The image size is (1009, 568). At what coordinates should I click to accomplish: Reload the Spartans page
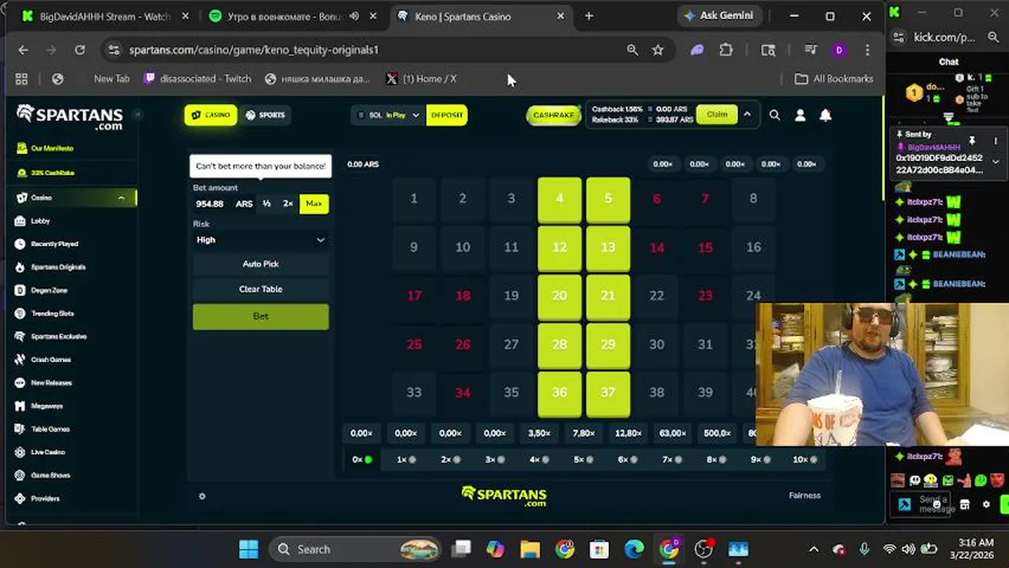pos(80,50)
